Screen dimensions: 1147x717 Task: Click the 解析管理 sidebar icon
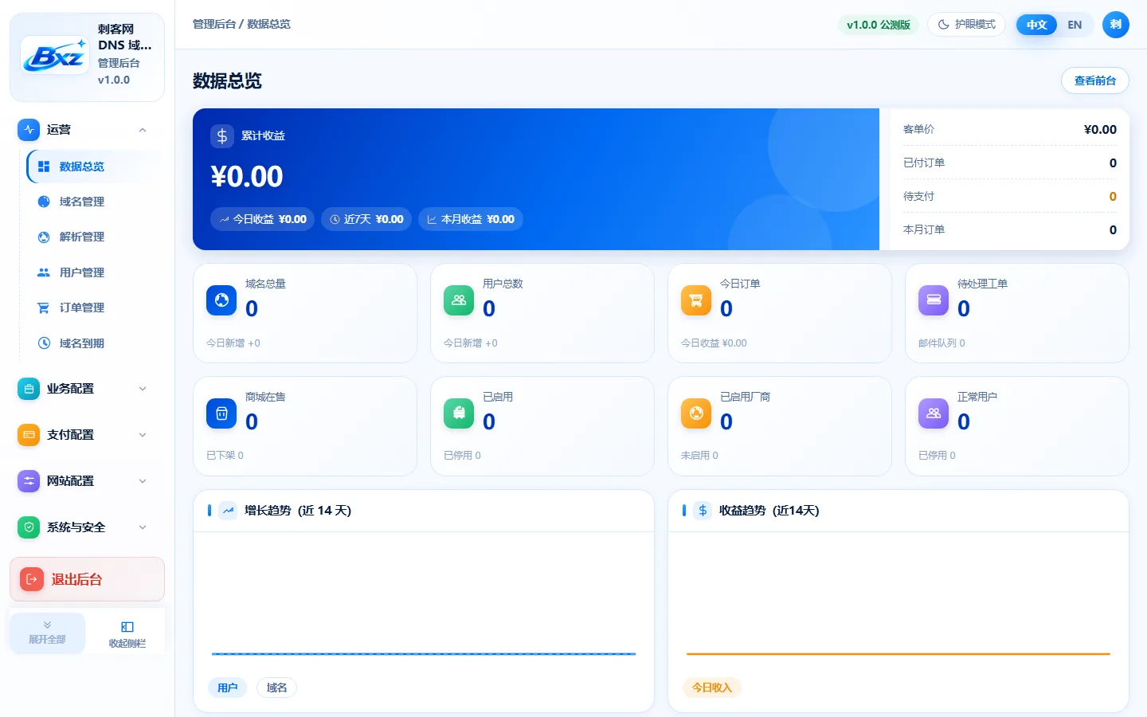pyautogui.click(x=44, y=237)
